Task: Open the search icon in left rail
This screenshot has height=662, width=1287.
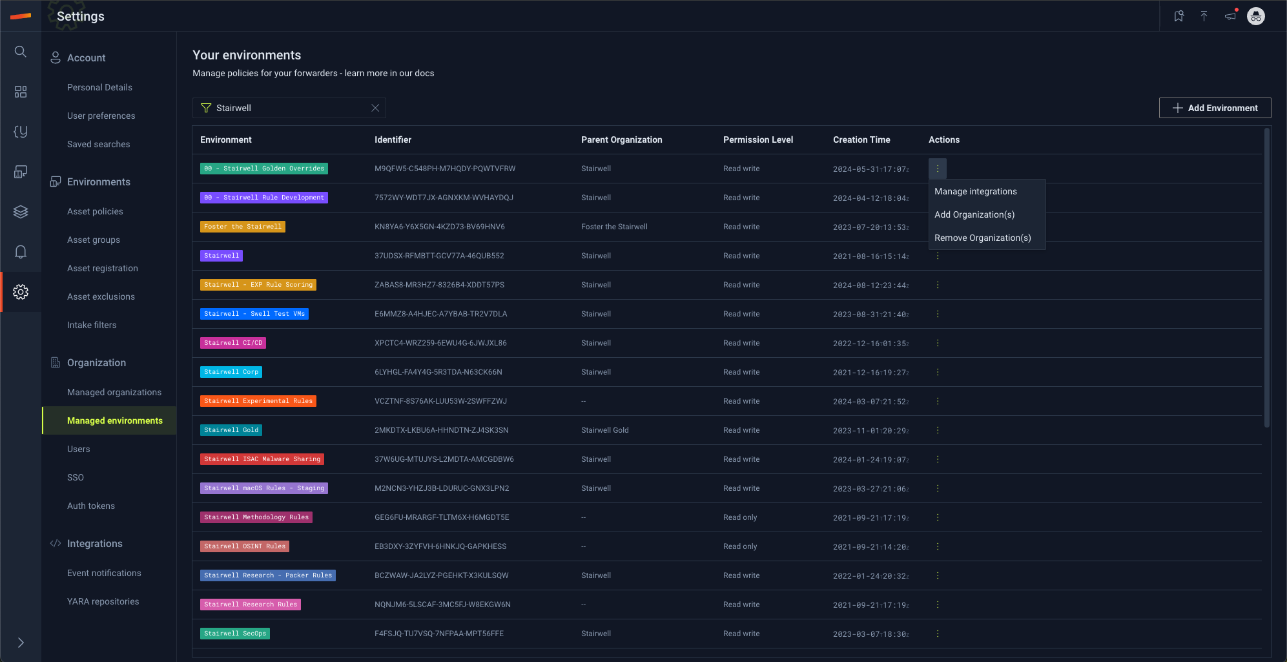Action: click(21, 52)
